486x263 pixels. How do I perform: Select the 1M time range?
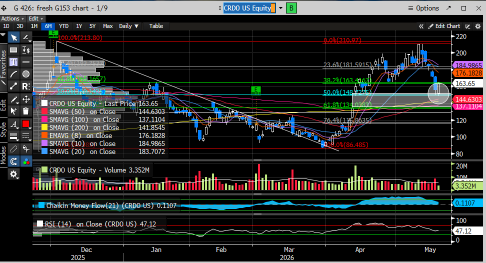coord(34,26)
